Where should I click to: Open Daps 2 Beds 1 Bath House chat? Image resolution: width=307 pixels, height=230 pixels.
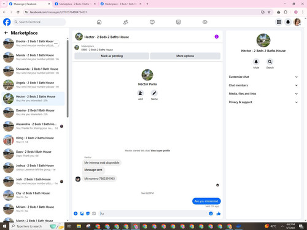coord(33,154)
